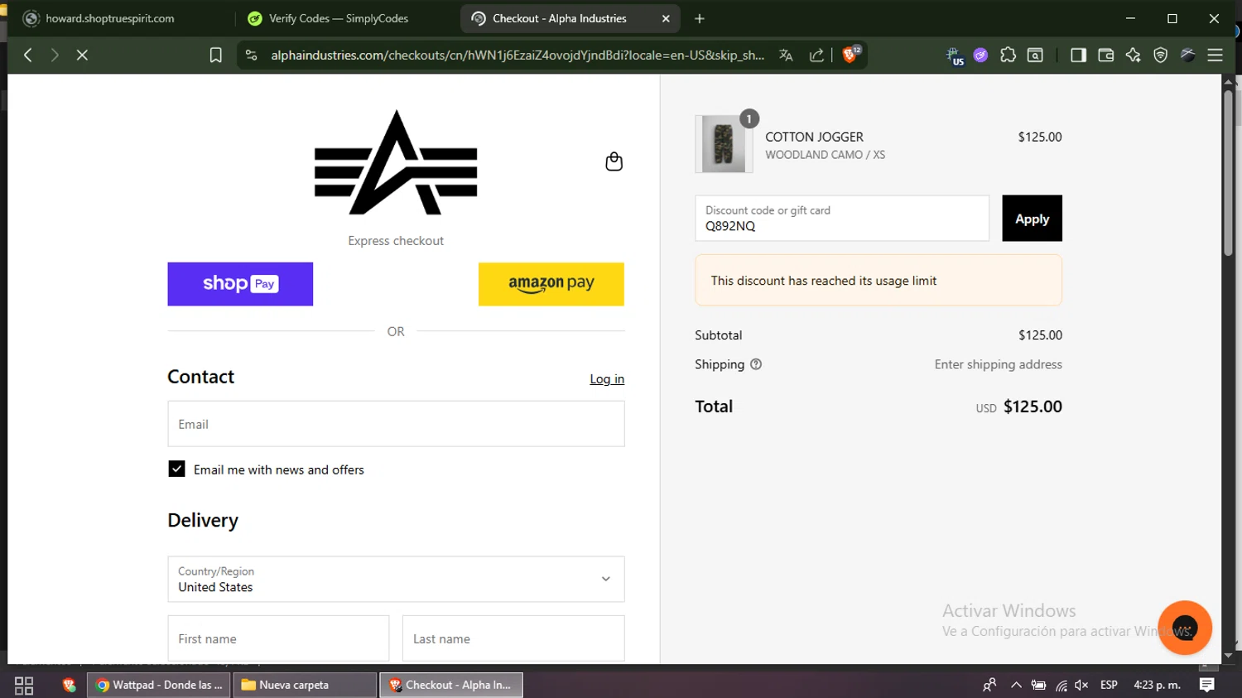1242x698 pixels.
Task: Click the First name field
Action: [x=278, y=638]
